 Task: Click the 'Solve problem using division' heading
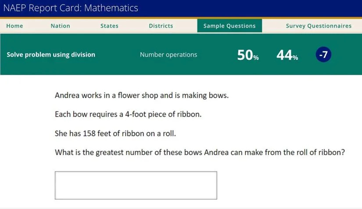pyautogui.click(x=51, y=55)
